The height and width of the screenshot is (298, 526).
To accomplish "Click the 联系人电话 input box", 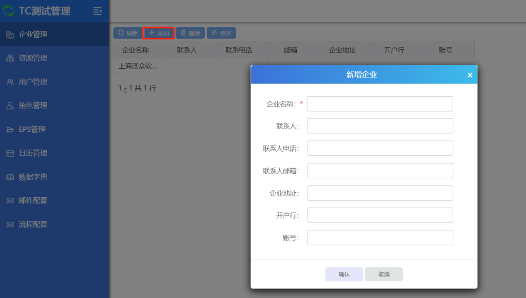I will 380,148.
